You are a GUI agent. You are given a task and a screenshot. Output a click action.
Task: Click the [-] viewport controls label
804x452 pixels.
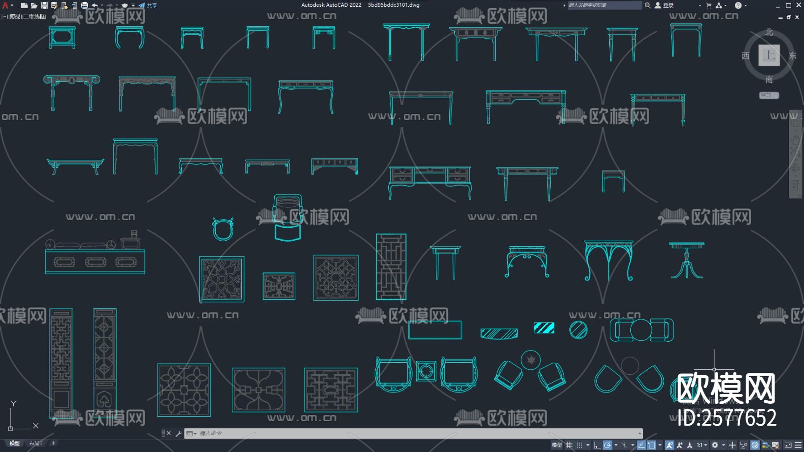point(4,17)
